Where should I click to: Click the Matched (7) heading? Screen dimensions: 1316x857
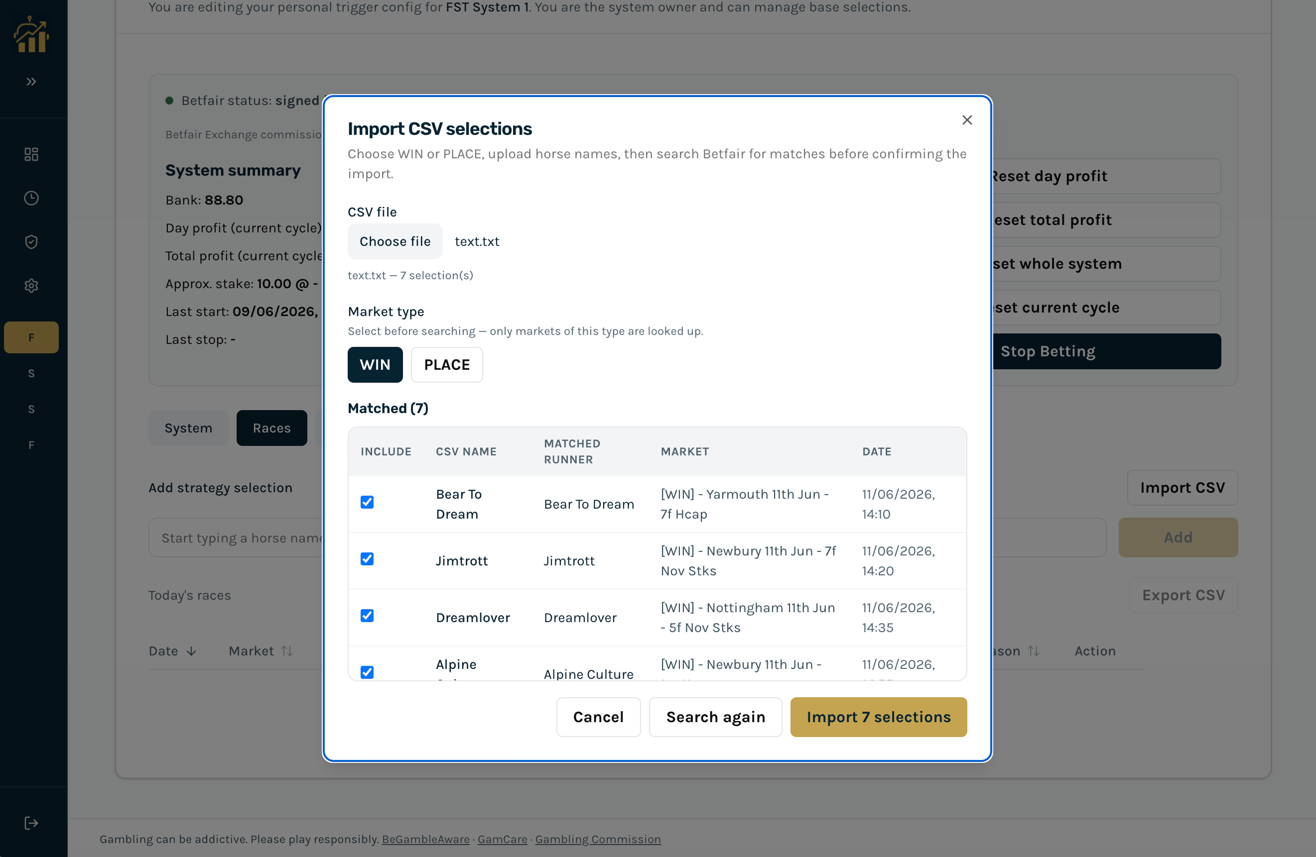(x=388, y=408)
